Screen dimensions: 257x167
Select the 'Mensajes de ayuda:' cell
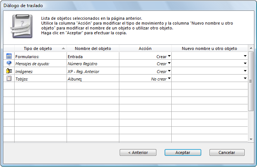(x=40, y=64)
